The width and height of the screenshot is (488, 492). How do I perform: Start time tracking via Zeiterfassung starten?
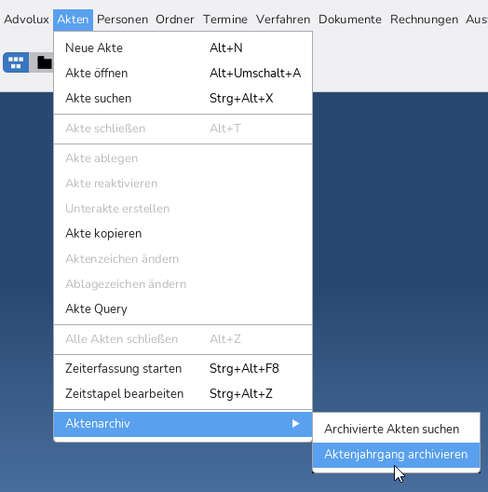coord(183,368)
